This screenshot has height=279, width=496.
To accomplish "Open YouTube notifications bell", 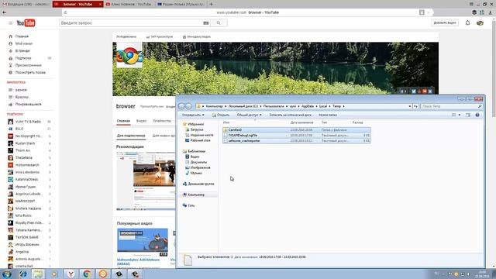I will 467,22.
